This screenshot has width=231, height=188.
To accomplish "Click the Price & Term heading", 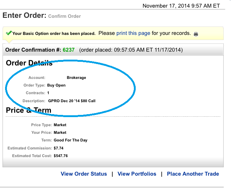I will [x=28, y=110].
